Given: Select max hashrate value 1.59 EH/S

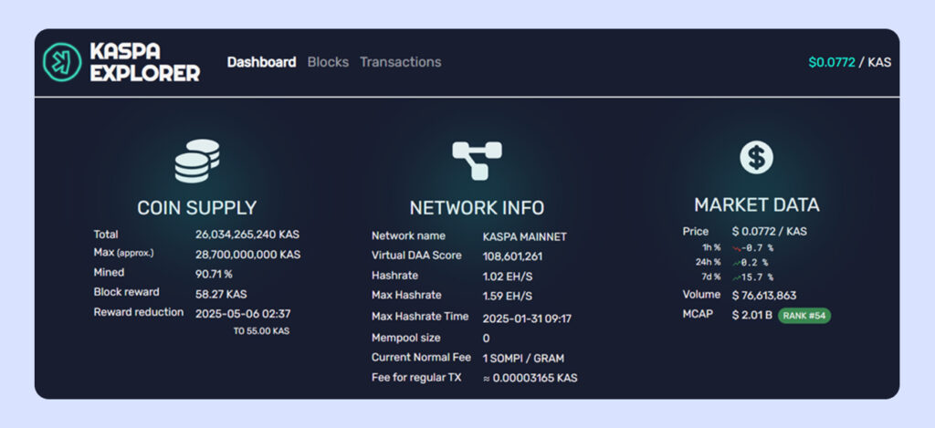Looking at the screenshot, I should [x=508, y=296].
